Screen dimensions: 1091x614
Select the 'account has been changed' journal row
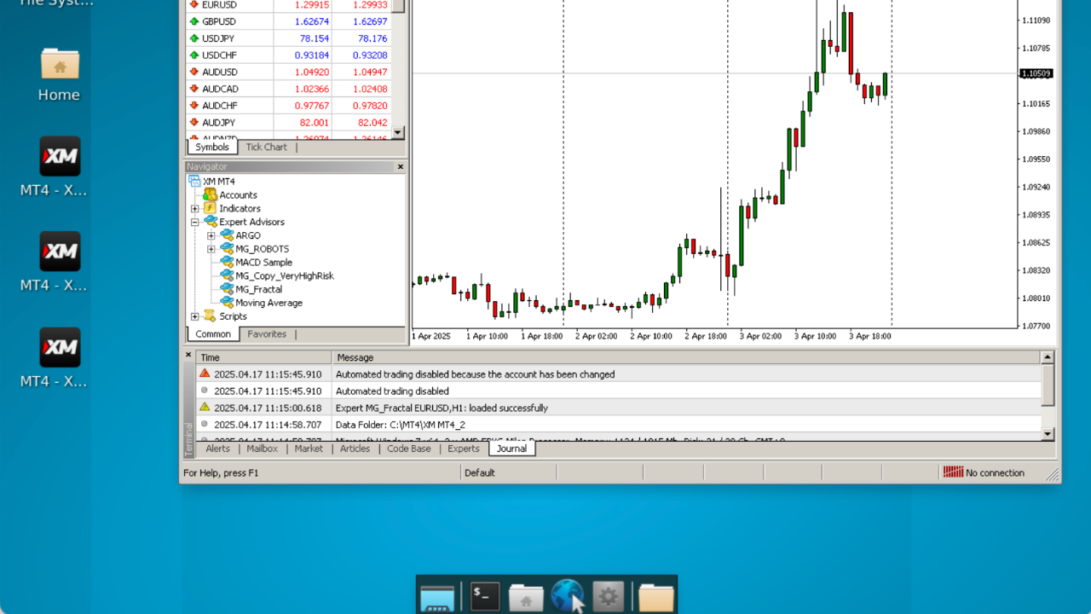tap(619, 374)
